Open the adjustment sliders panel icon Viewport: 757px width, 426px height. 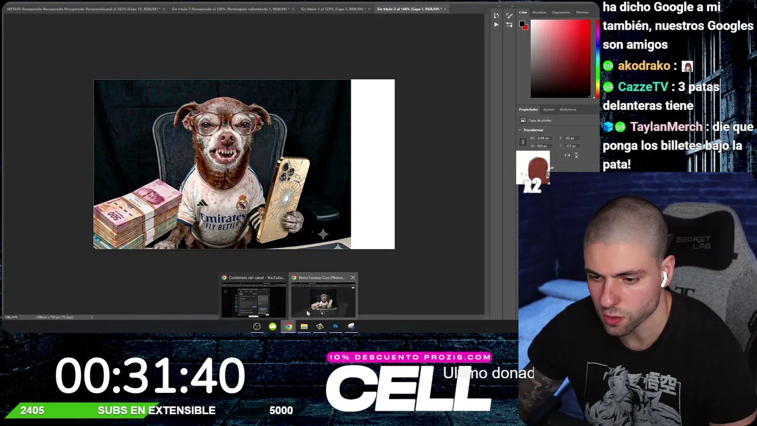[509, 25]
